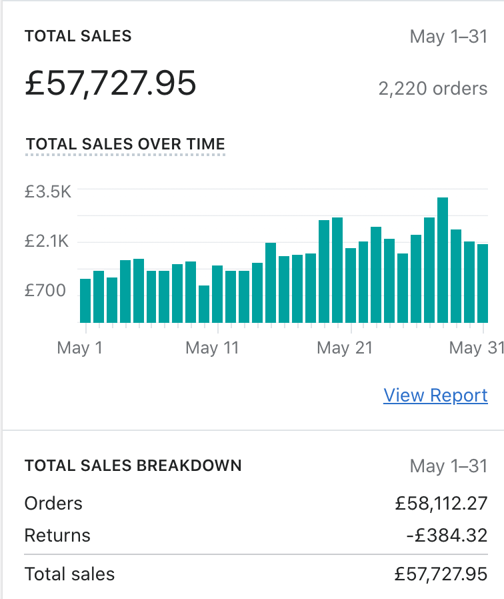Select the Orders amount £58,112.27
This screenshot has height=599, width=504.
[x=441, y=503]
